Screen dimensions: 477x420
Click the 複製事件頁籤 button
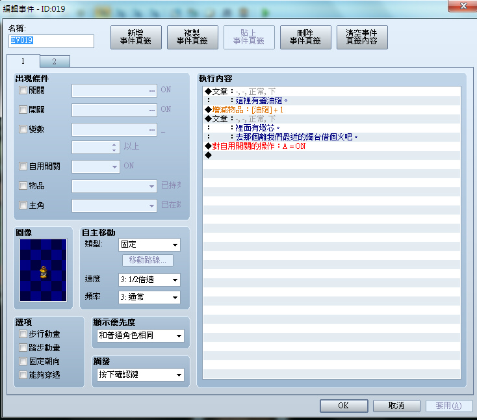[x=192, y=37]
